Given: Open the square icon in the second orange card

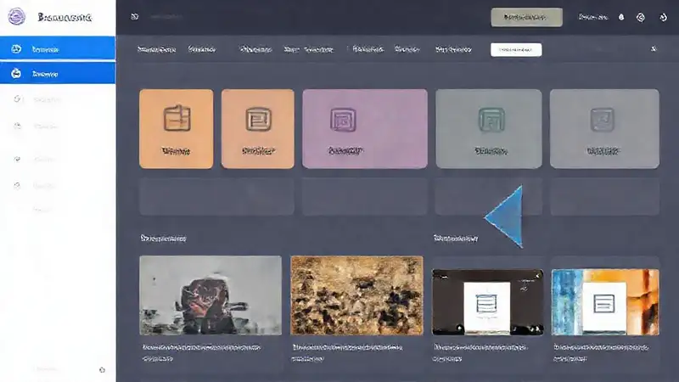Looking at the screenshot, I should 259,119.
